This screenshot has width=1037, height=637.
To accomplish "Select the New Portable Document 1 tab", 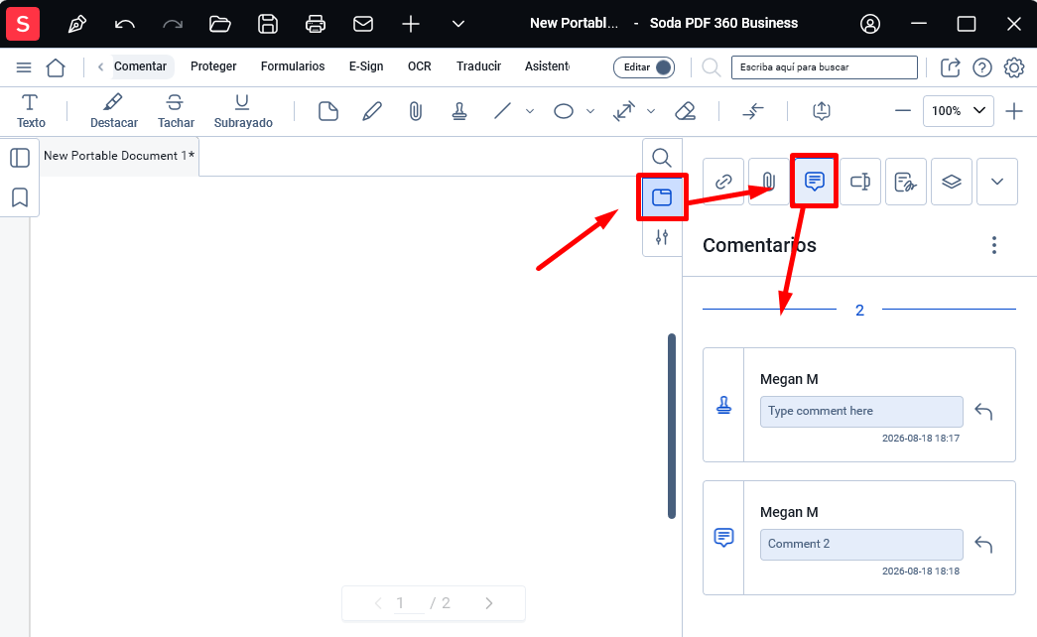I will pos(119,156).
